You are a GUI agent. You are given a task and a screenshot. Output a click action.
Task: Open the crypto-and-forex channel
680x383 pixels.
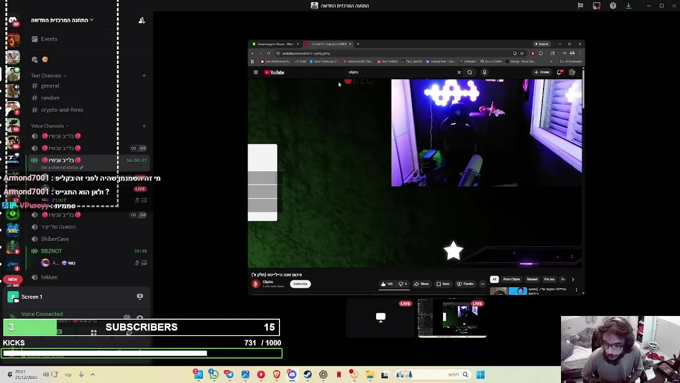pos(62,110)
